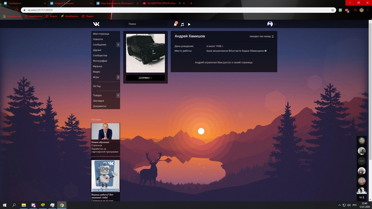372x209 pixels.
Task: Open Сообщения in the left sidebar
Action: (99, 45)
